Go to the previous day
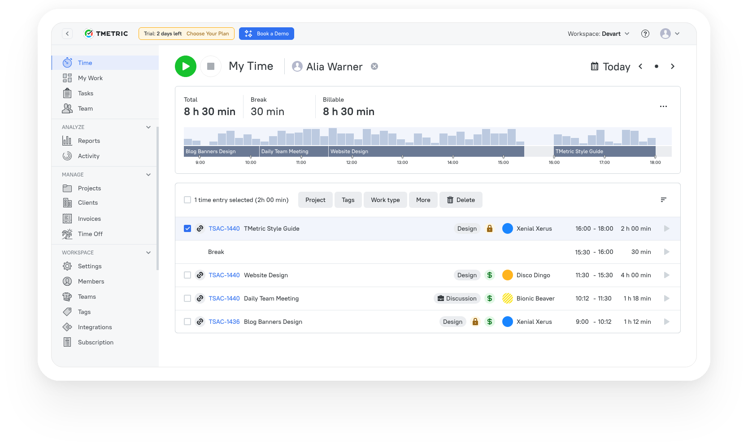Image resolution: width=748 pixels, height=447 pixels. tap(641, 66)
